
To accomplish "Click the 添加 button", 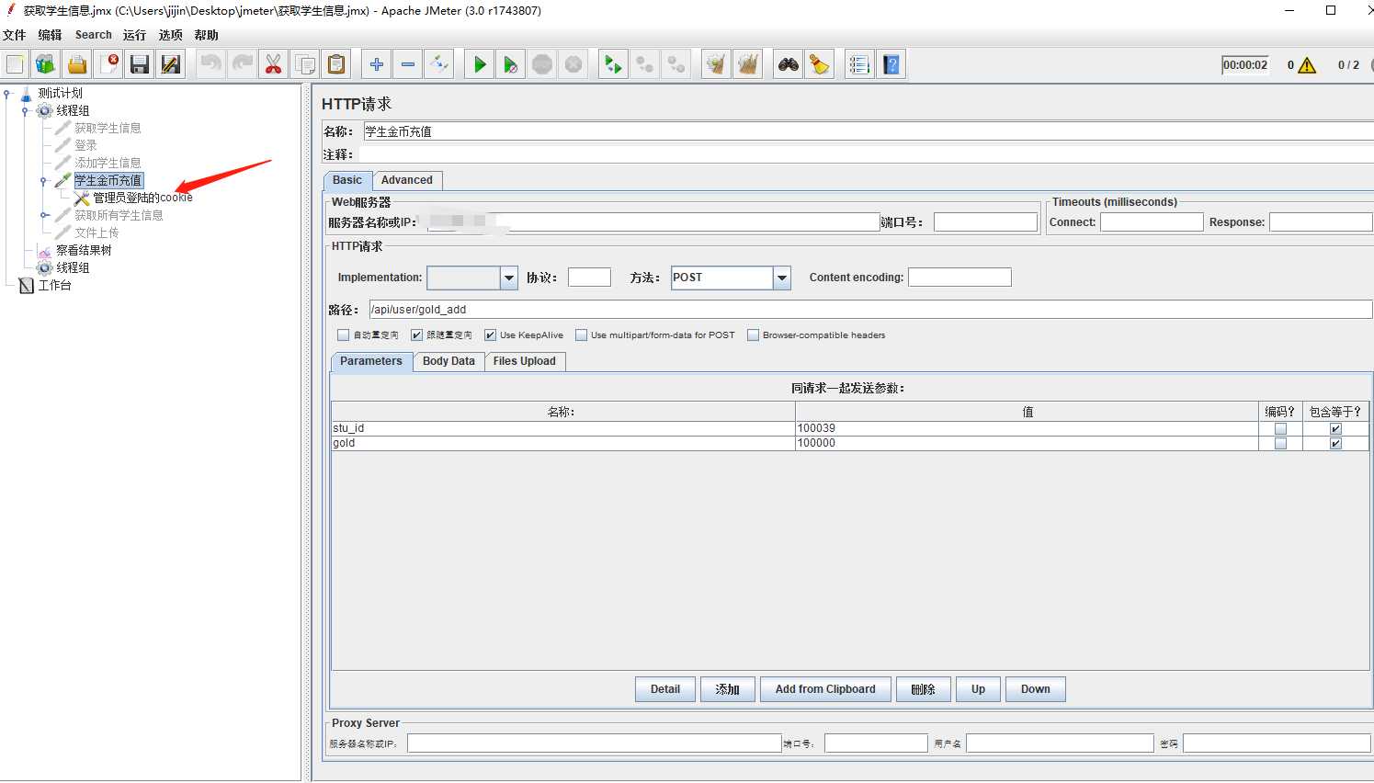I will [x=728, y=689].
